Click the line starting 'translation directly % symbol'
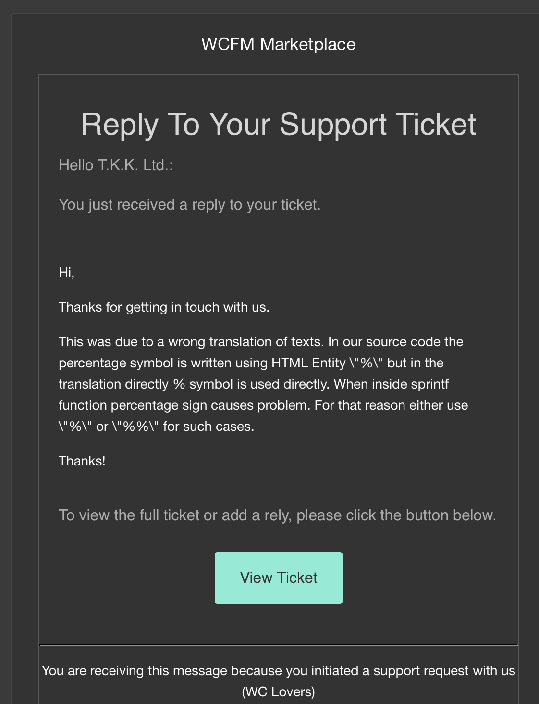This screenshot has height=704, width=539. tap(254, 384)
